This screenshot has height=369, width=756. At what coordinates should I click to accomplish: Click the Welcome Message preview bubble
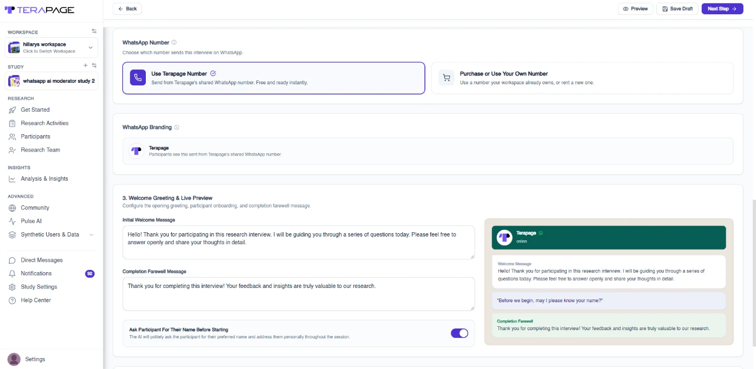point(609,272)
